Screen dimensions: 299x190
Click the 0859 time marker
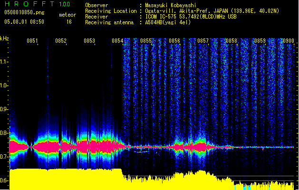[260, 41]
